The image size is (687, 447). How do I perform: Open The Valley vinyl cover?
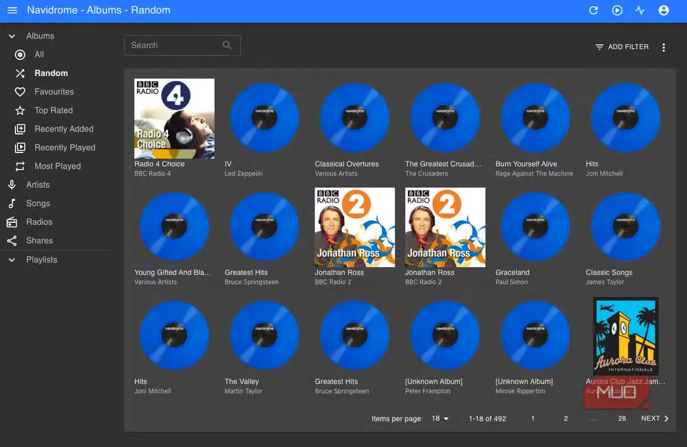click(264, 335)
